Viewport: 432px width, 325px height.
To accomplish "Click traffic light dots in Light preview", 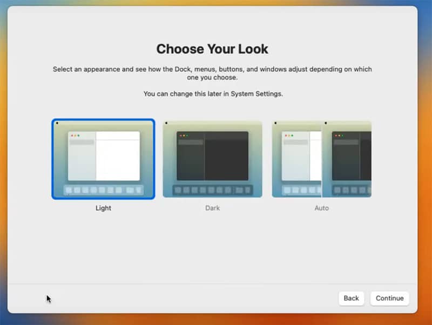I will pyautogui.click(x=75, y=136).
